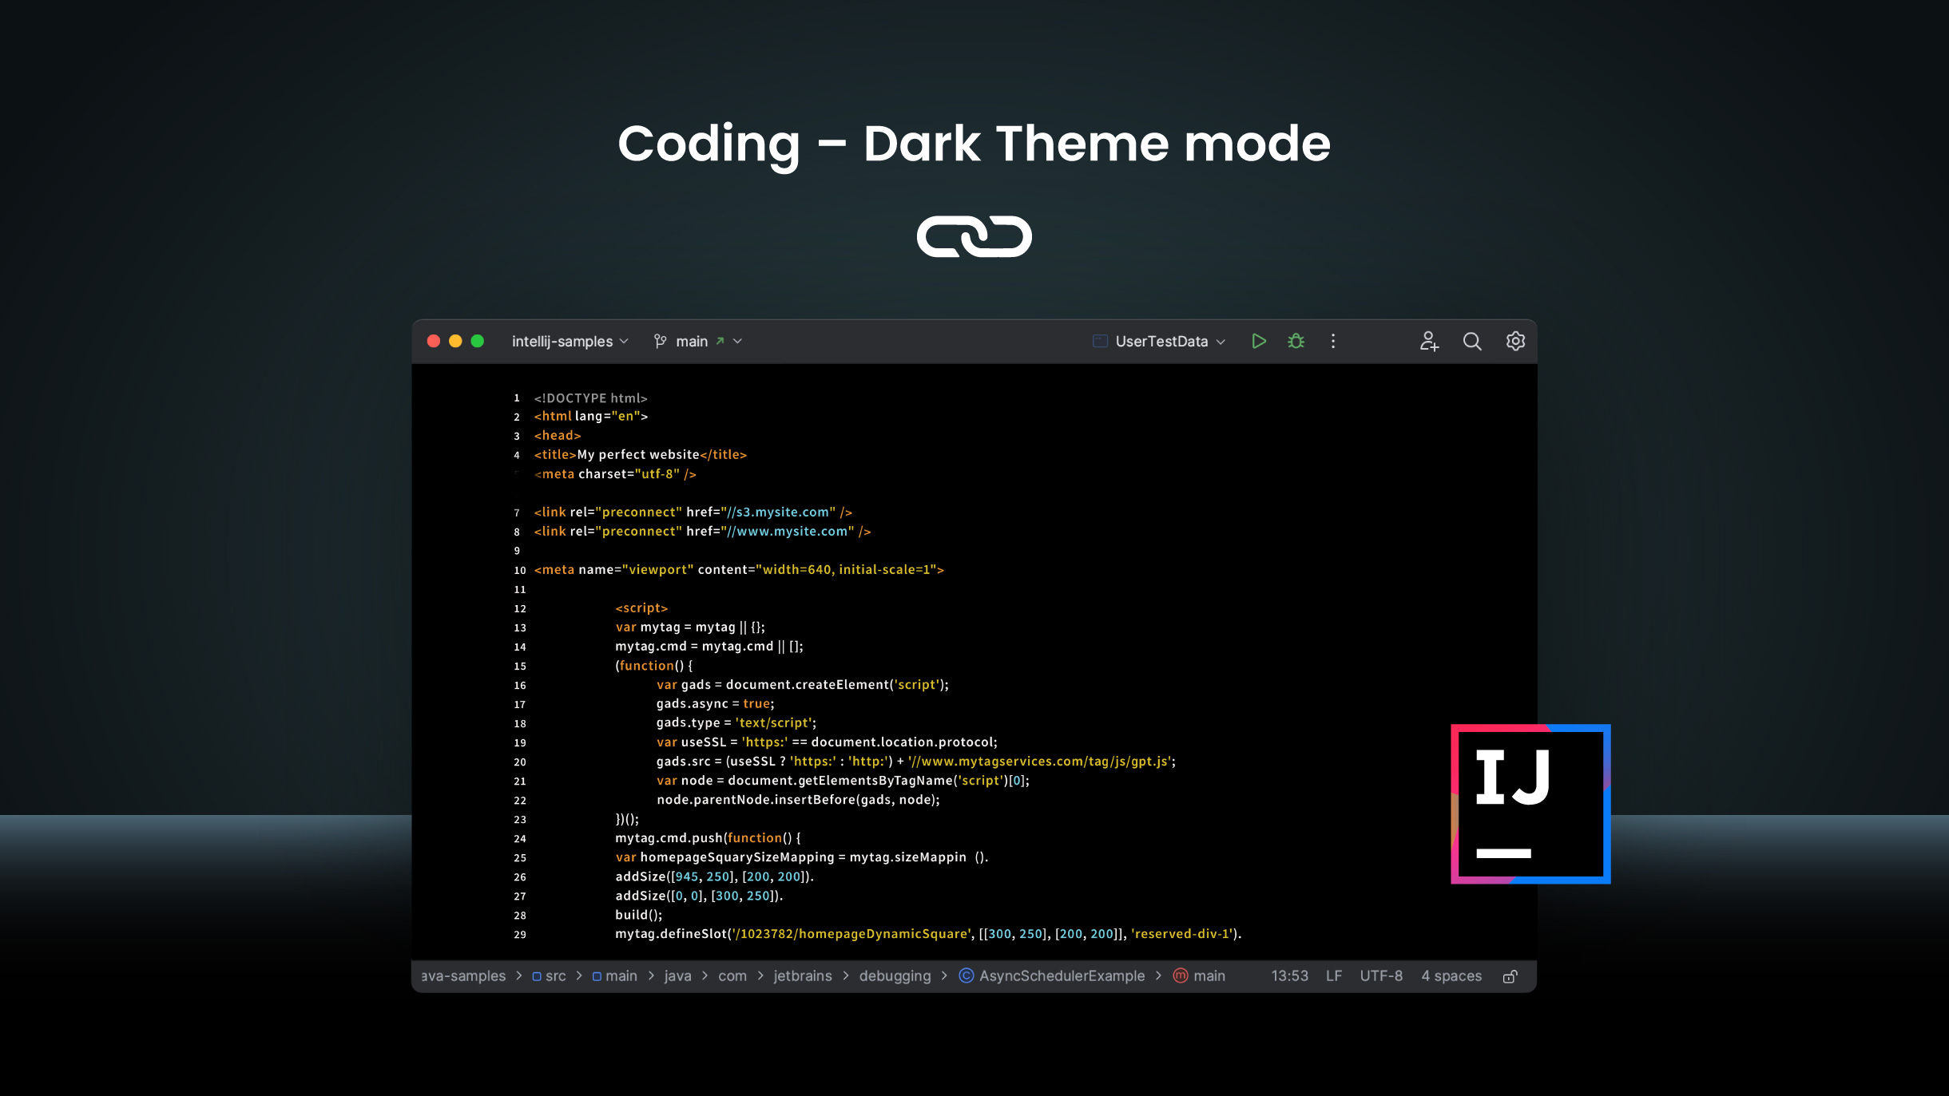Open Code With Me collaboration icon

1429,341
